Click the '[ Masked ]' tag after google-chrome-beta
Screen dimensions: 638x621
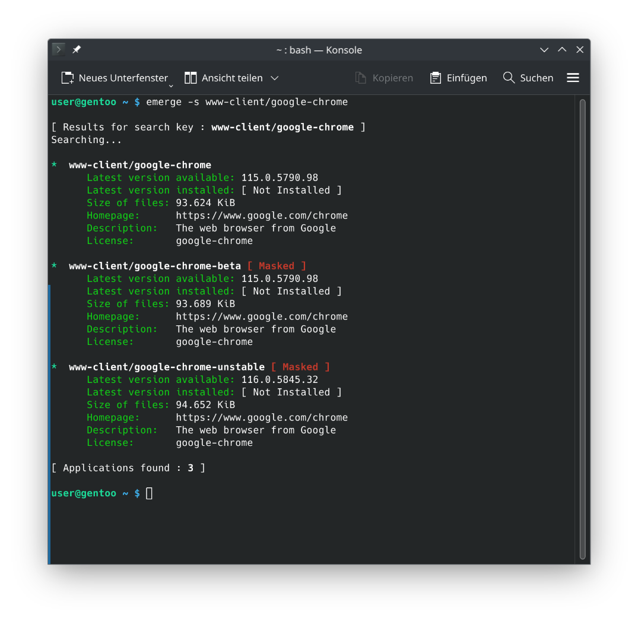click(x=277, y=266)
